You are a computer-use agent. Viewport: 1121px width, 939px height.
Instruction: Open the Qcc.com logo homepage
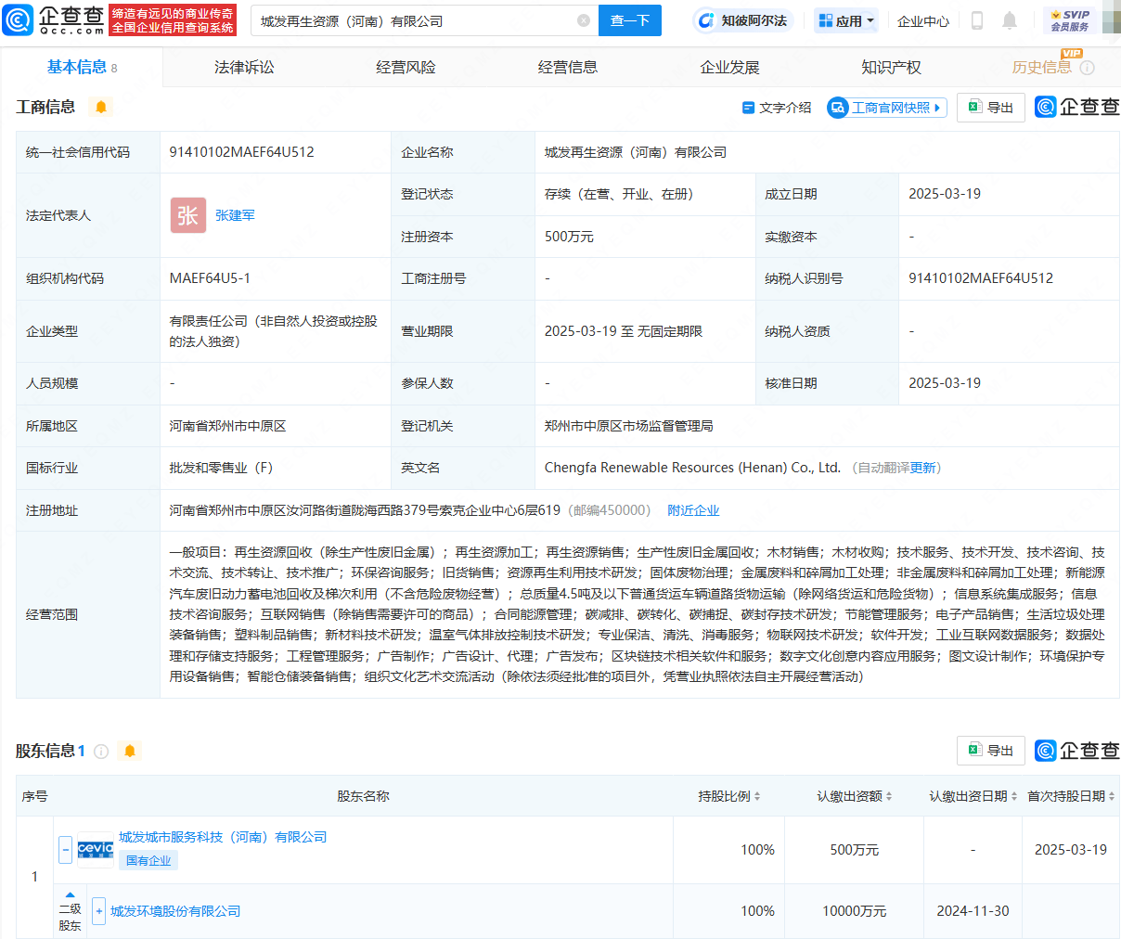click(x=54, y=19)
